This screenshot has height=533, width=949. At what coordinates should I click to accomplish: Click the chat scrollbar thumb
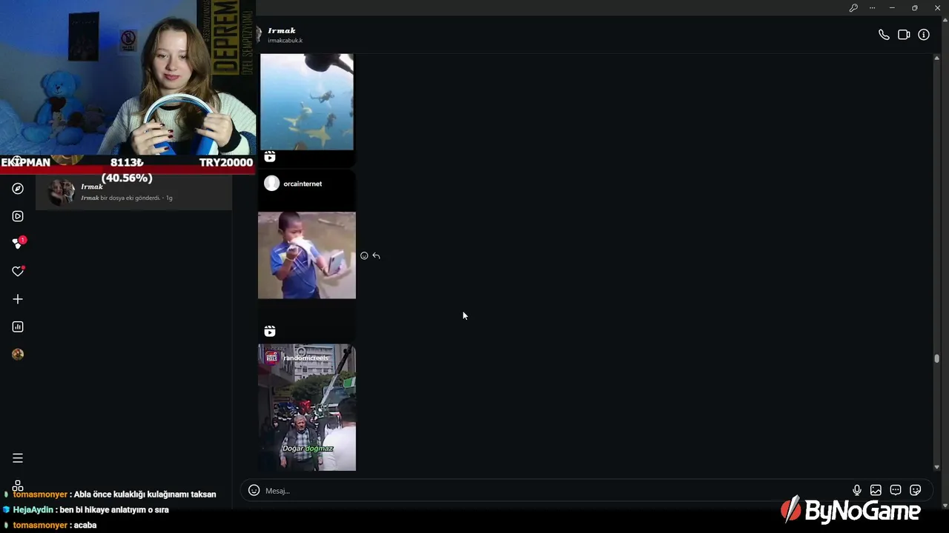[x=936, y=359]
